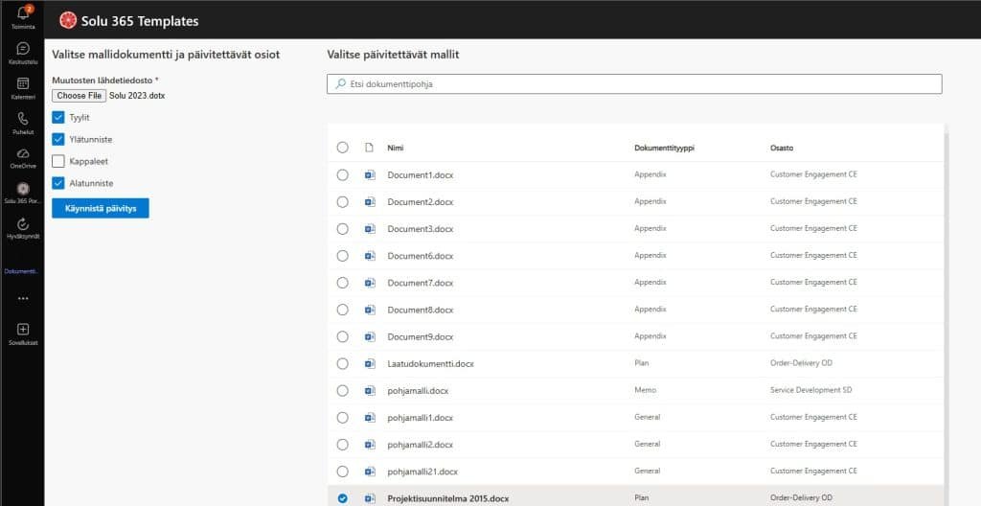Click the search magnifier icon
This screenshot has height=506, width=981.
point(340,83)
